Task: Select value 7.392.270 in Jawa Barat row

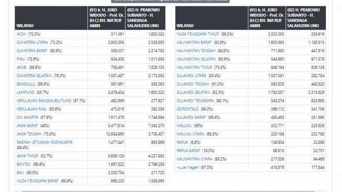Action: (x=156, y=125)
